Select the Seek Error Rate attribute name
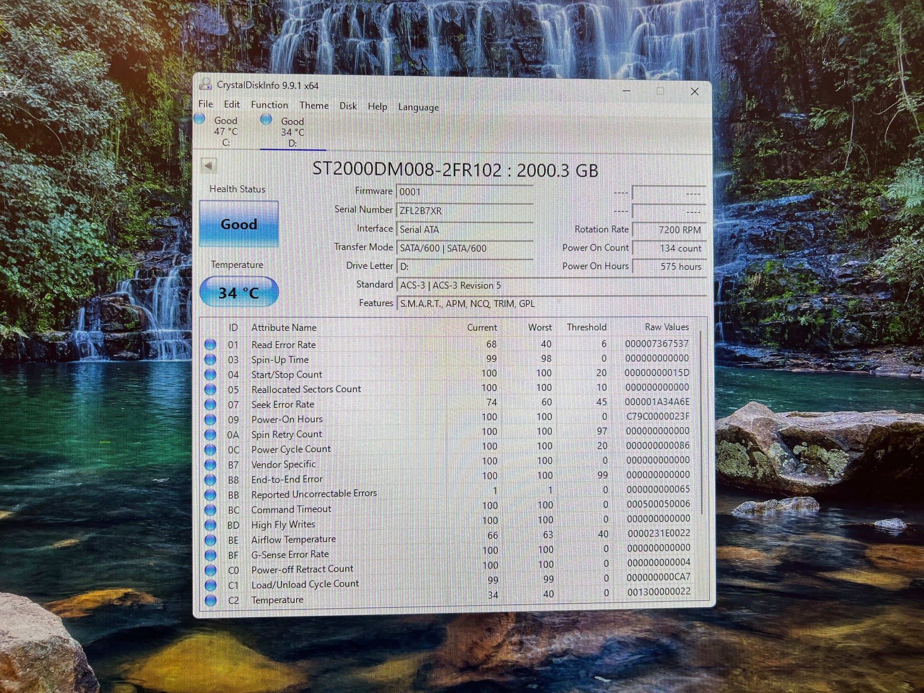The height and width of the screenshot is (693, 924). click(282, 404)
